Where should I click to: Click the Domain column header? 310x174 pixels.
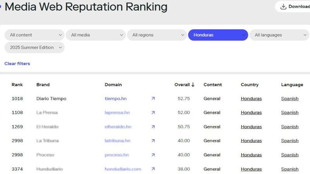point(113,85)
